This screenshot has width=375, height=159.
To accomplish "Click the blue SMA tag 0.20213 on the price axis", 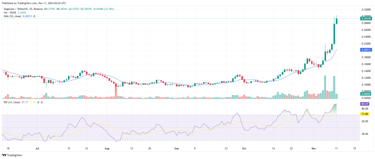I will pos(364,49).
